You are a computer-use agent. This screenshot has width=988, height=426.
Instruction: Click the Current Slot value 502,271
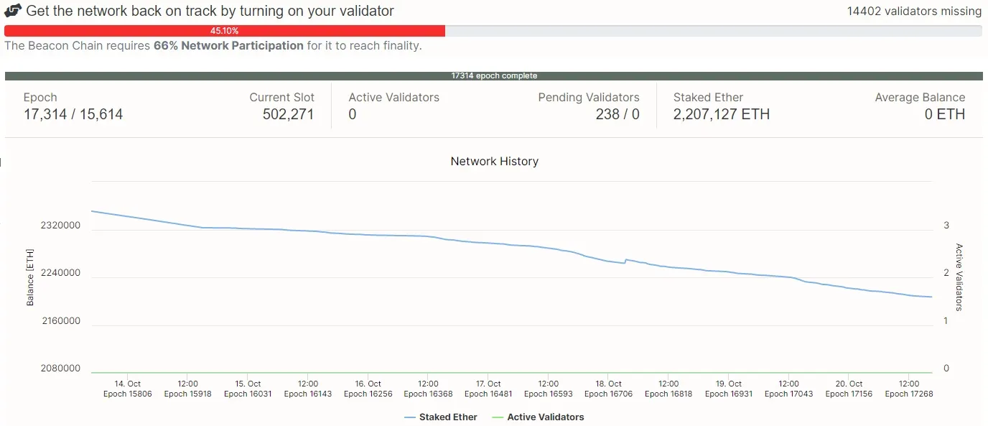(x=288, y=114)
